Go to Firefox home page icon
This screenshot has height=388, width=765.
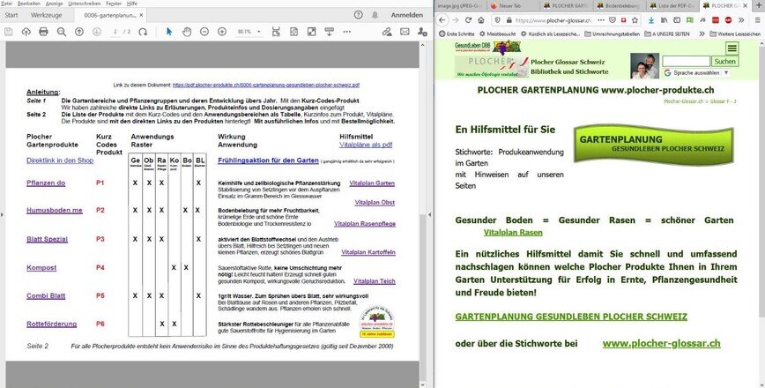tap(481, 20)
